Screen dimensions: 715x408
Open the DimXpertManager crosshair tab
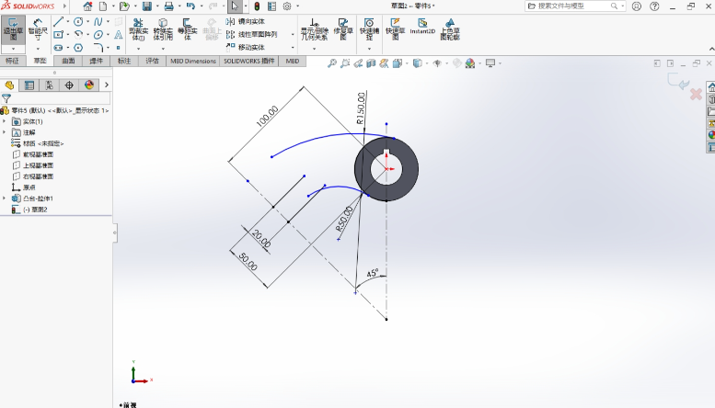69,85
